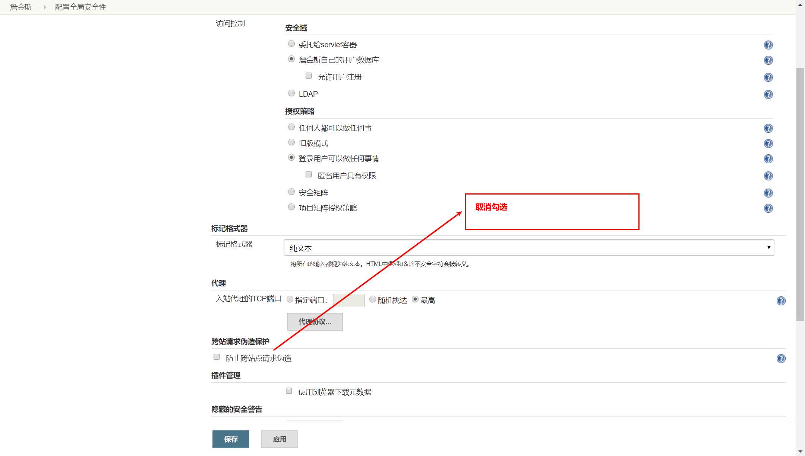
Task: Click 保存 button
Action: [x=231, y=439]
